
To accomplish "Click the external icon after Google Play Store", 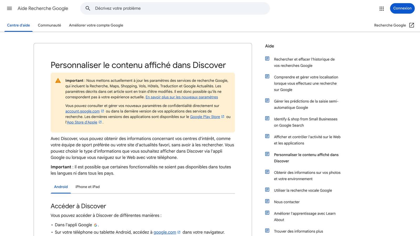I will [x=223, y=117].
